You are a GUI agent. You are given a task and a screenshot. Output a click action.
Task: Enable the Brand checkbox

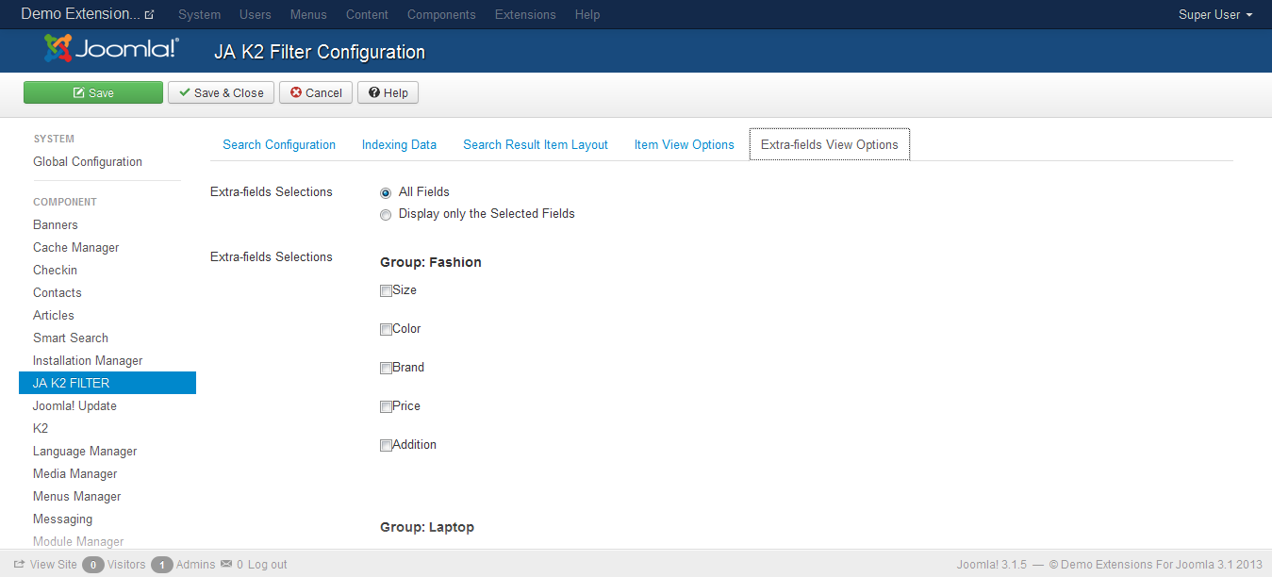point(386,369)
